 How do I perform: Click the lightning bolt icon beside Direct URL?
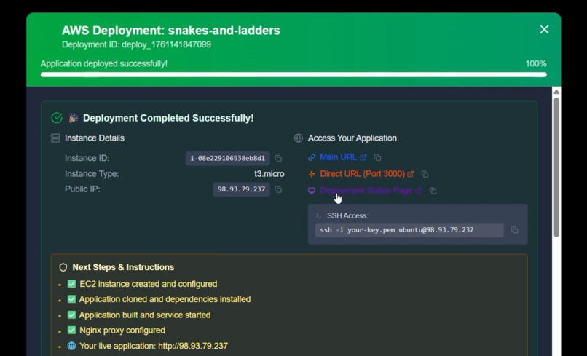point(312,174)
